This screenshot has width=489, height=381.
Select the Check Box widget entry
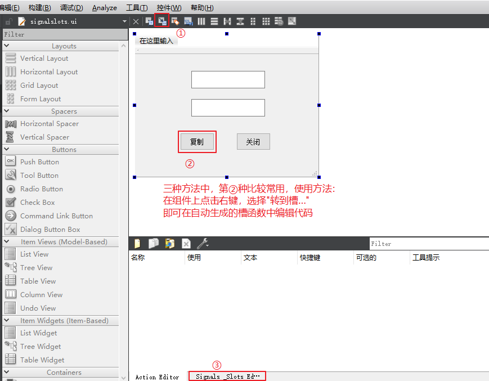pos(36,202)
